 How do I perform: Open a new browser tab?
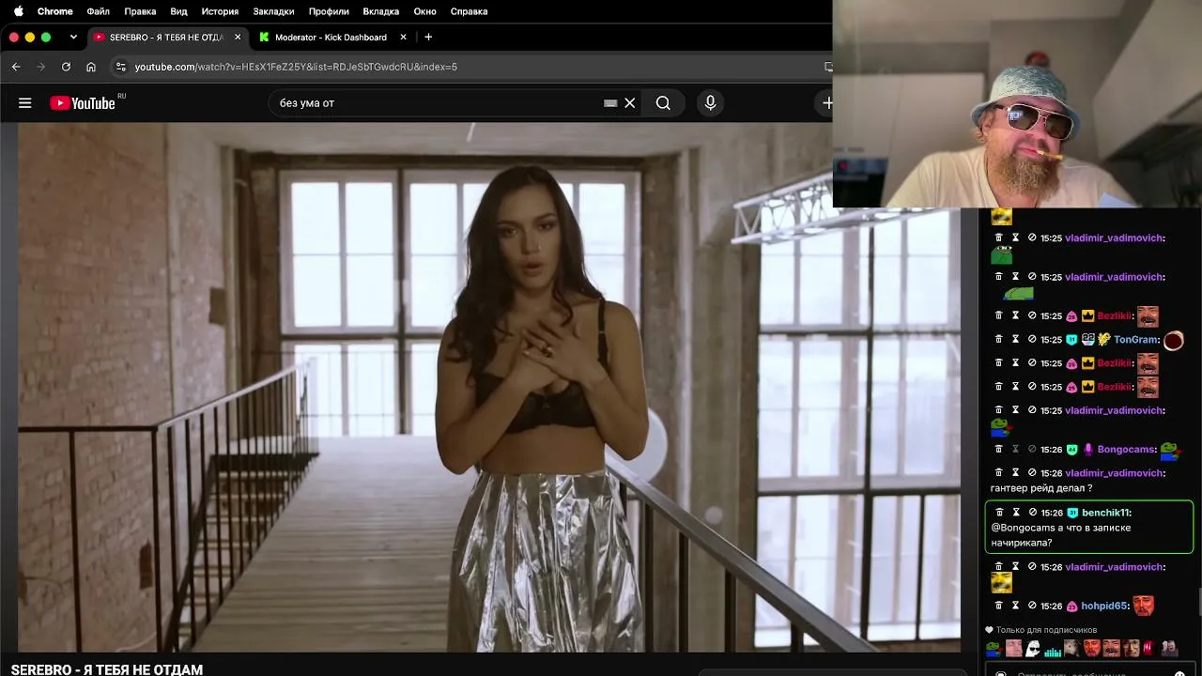pos(428,38)
